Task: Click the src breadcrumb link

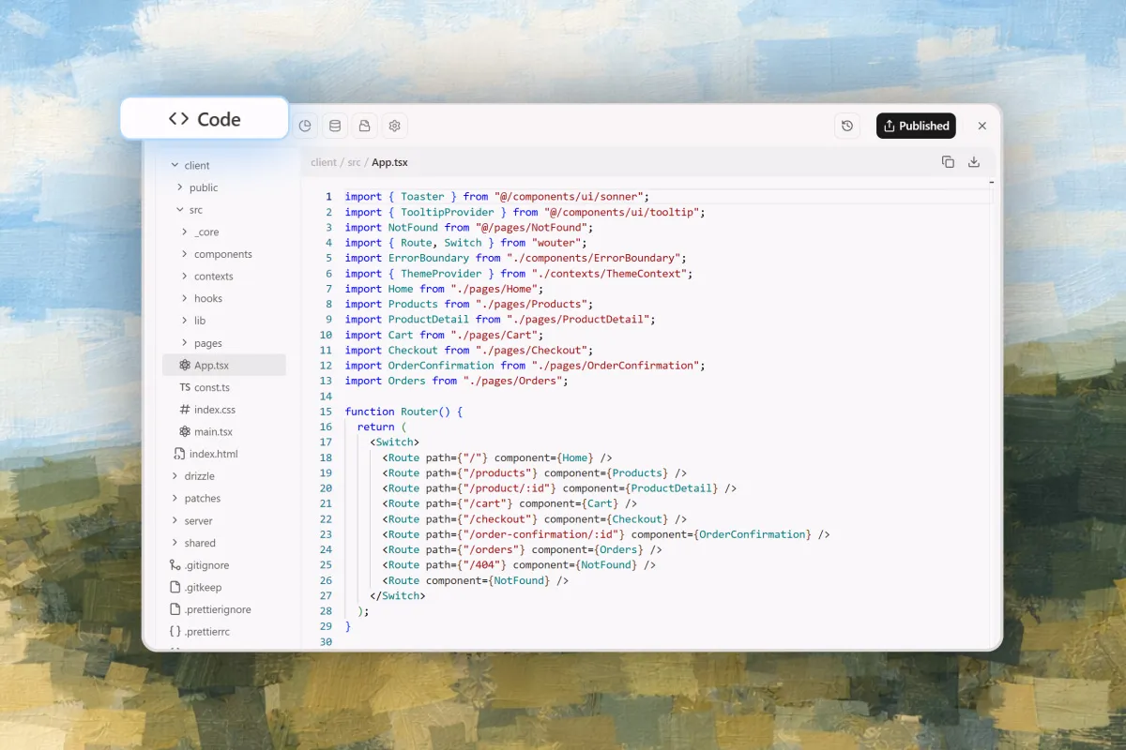Action: point(354,162)
